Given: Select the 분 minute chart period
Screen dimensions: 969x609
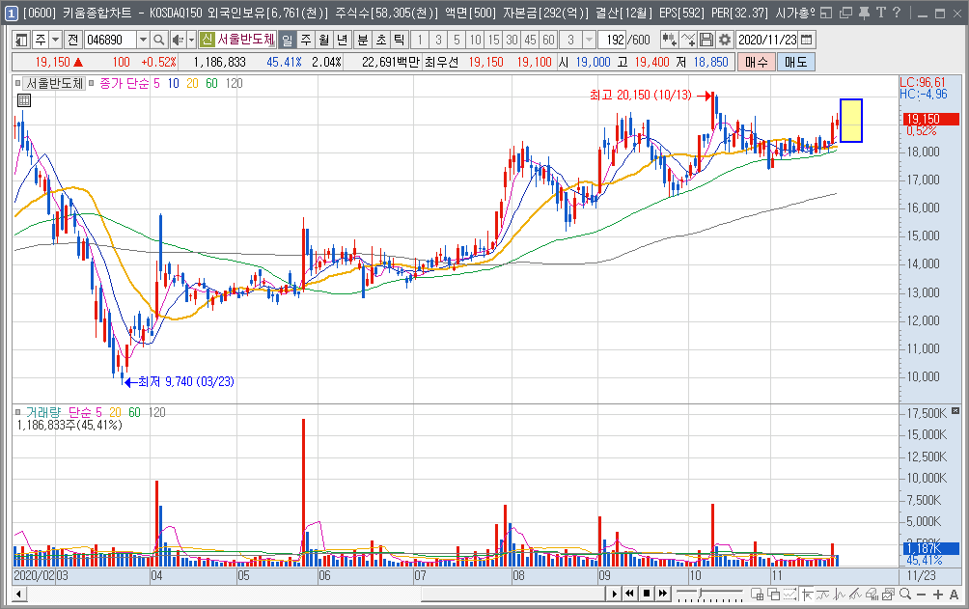Looking at the screenshot, I should click(363, 41).
